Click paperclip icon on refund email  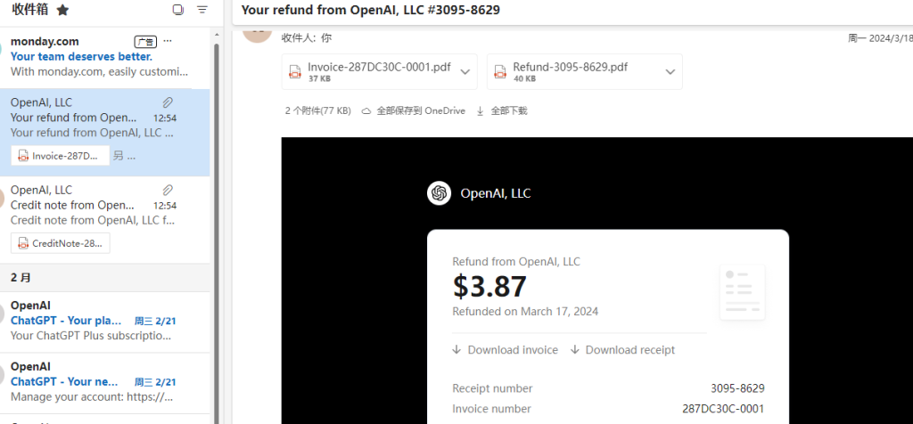pos(168,102)
